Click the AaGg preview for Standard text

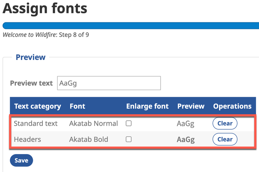pos(185,123)
